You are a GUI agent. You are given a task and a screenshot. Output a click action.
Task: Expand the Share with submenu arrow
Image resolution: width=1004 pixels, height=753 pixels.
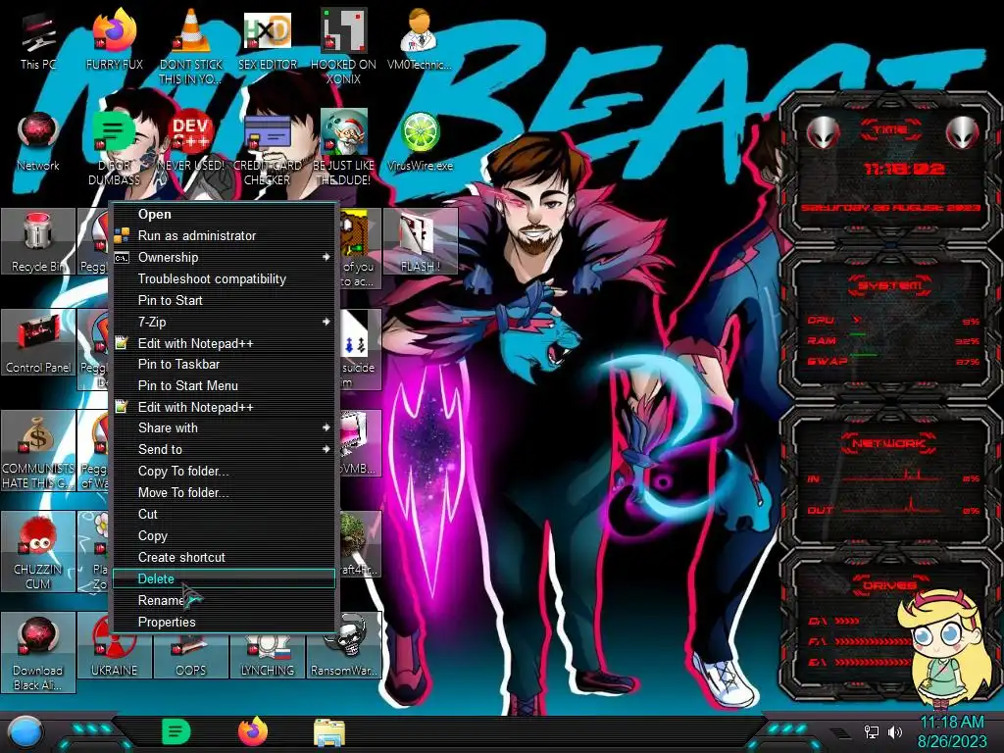click(x=326, y=427)
